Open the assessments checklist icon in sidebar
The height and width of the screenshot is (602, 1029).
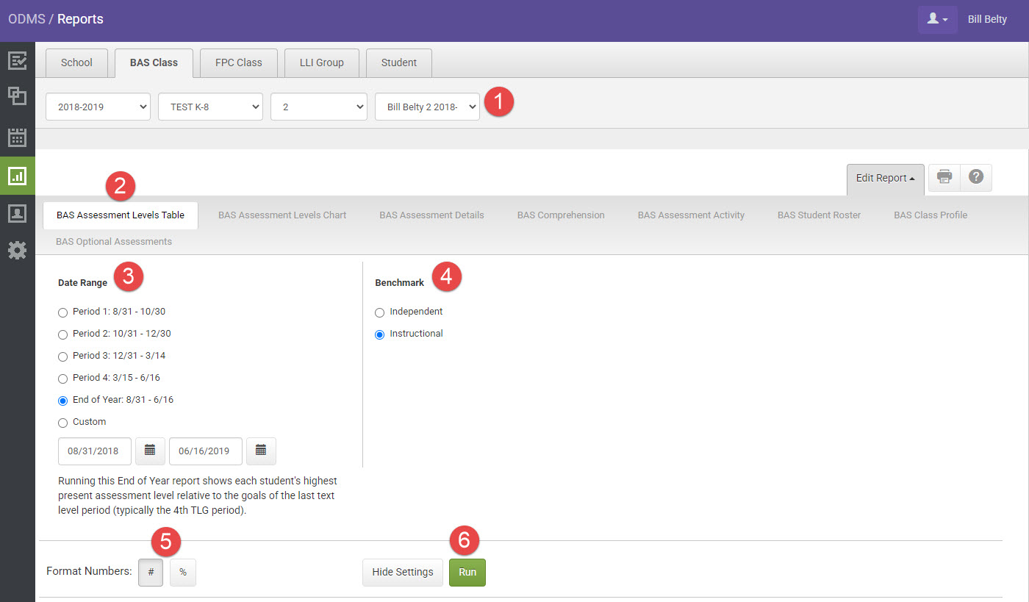point(18,61)
